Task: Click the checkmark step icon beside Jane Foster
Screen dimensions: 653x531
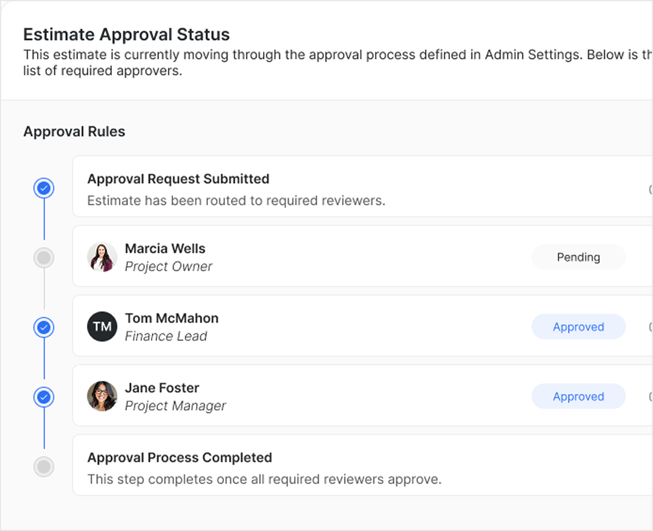Action: tap(44, 397)
